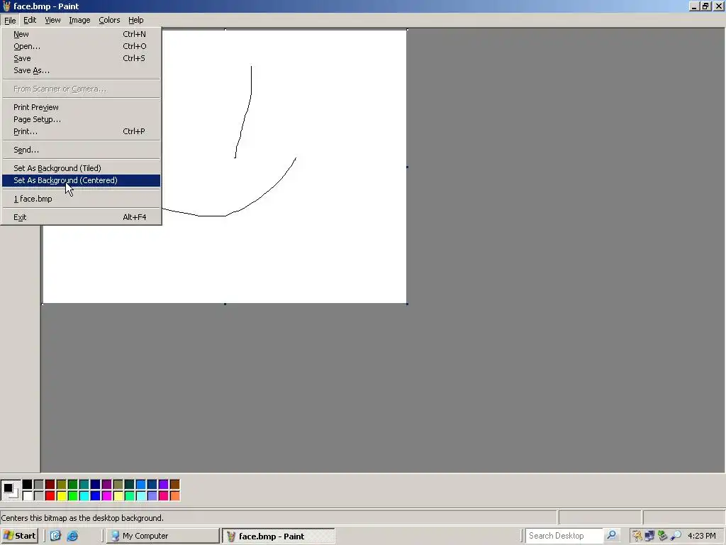Click the Search Desktop magnifier button
726x545 pixels.
(x=612, y=535)
